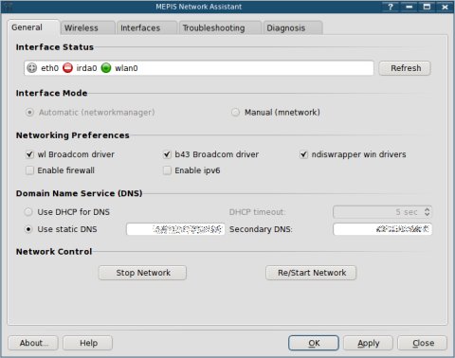Click the DHCP timeout 5 sec field
The image size is (455, 358).
383,212
